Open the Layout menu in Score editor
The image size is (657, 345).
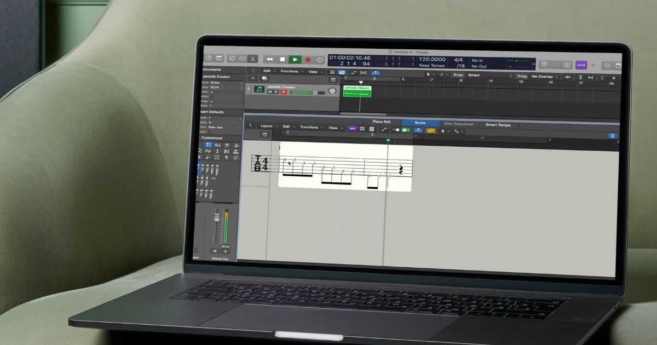tap(268, 126)
